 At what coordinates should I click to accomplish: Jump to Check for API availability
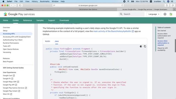(163, 49)
